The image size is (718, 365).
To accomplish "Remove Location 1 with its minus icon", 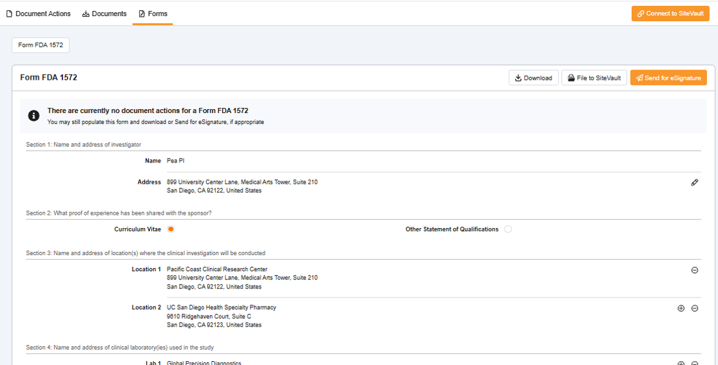I will point(694,270).
